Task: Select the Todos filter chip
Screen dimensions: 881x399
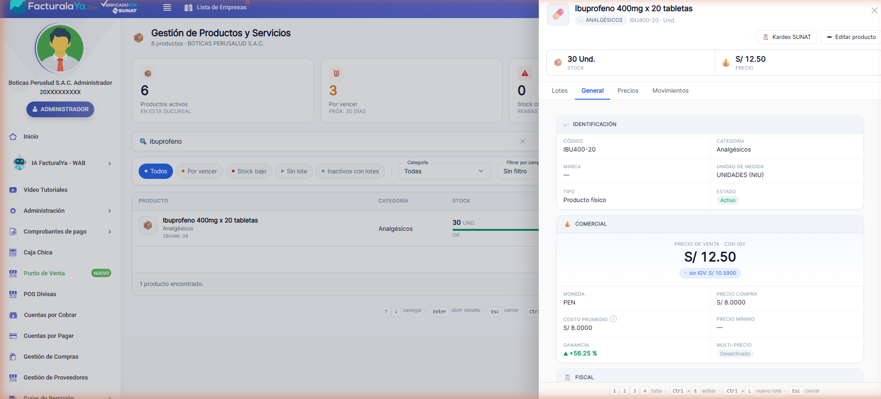Action: coord(156,171)
